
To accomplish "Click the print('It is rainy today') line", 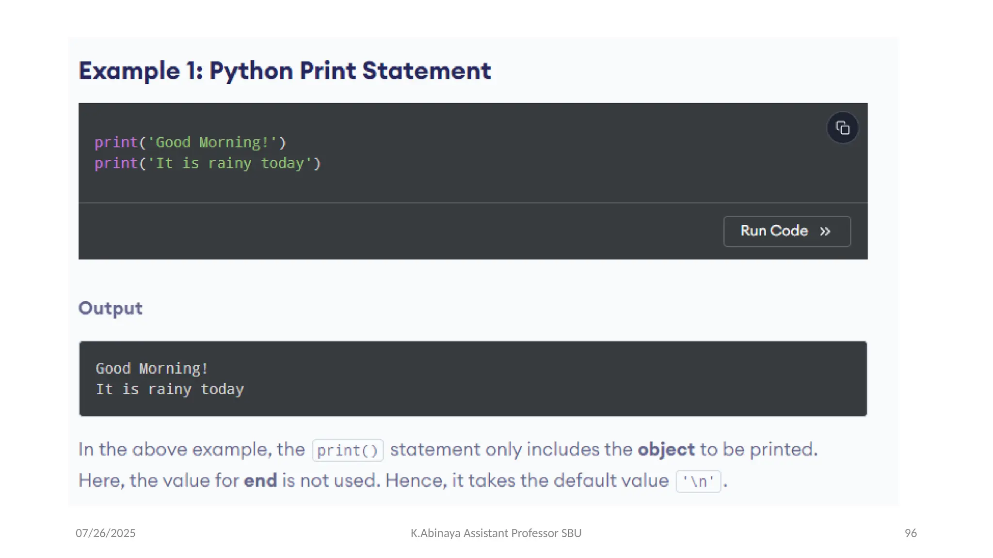I will point(208,163).
